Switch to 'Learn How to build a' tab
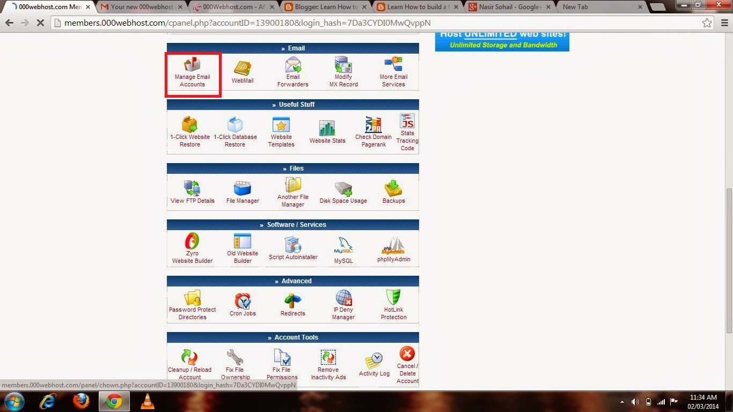This screenshot has width=733, height=412. coord(417,7)
